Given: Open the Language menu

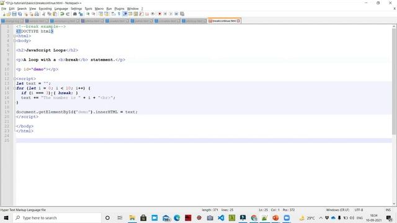Looking at the screenshot, I should pyautogui.click(x=61, y=9).
